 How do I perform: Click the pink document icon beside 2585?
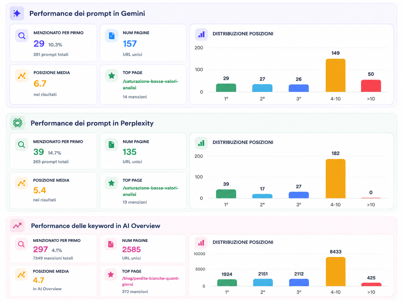tap(111, 244)
